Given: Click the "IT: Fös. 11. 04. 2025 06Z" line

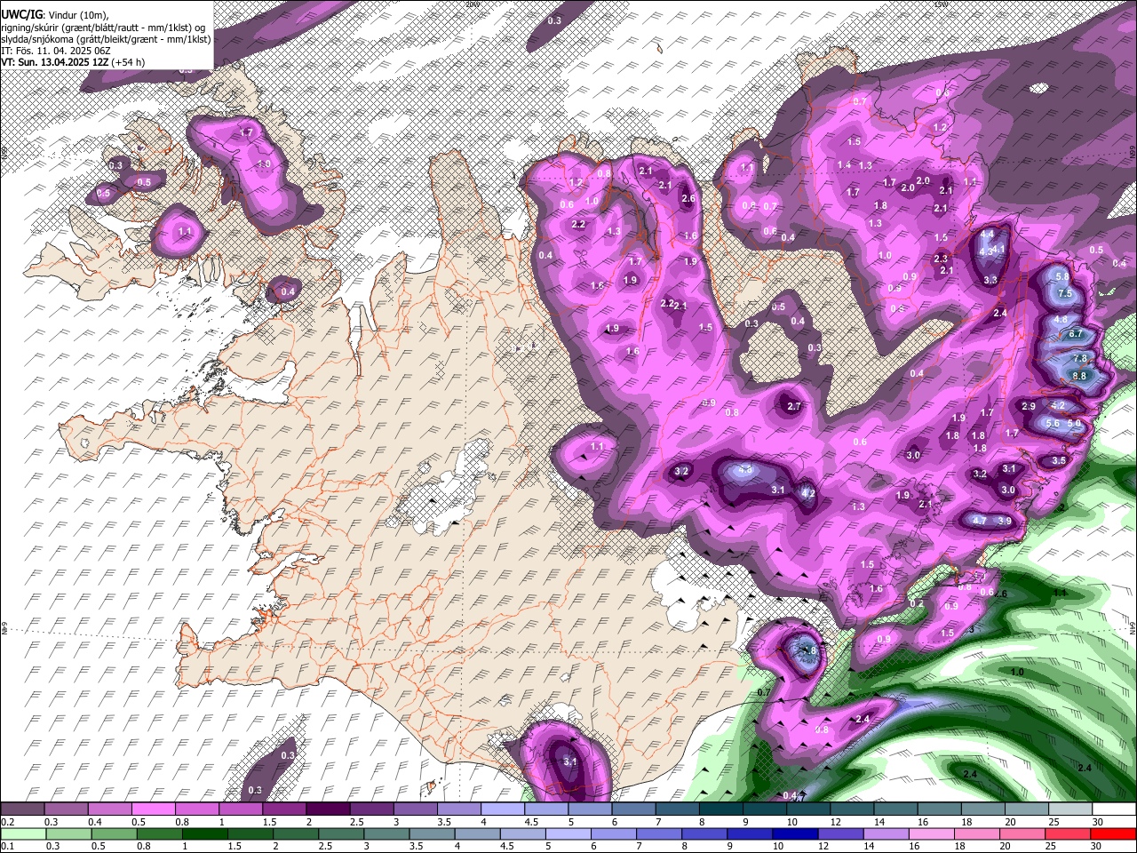Looking at the screenshot, I should [56, 51].
